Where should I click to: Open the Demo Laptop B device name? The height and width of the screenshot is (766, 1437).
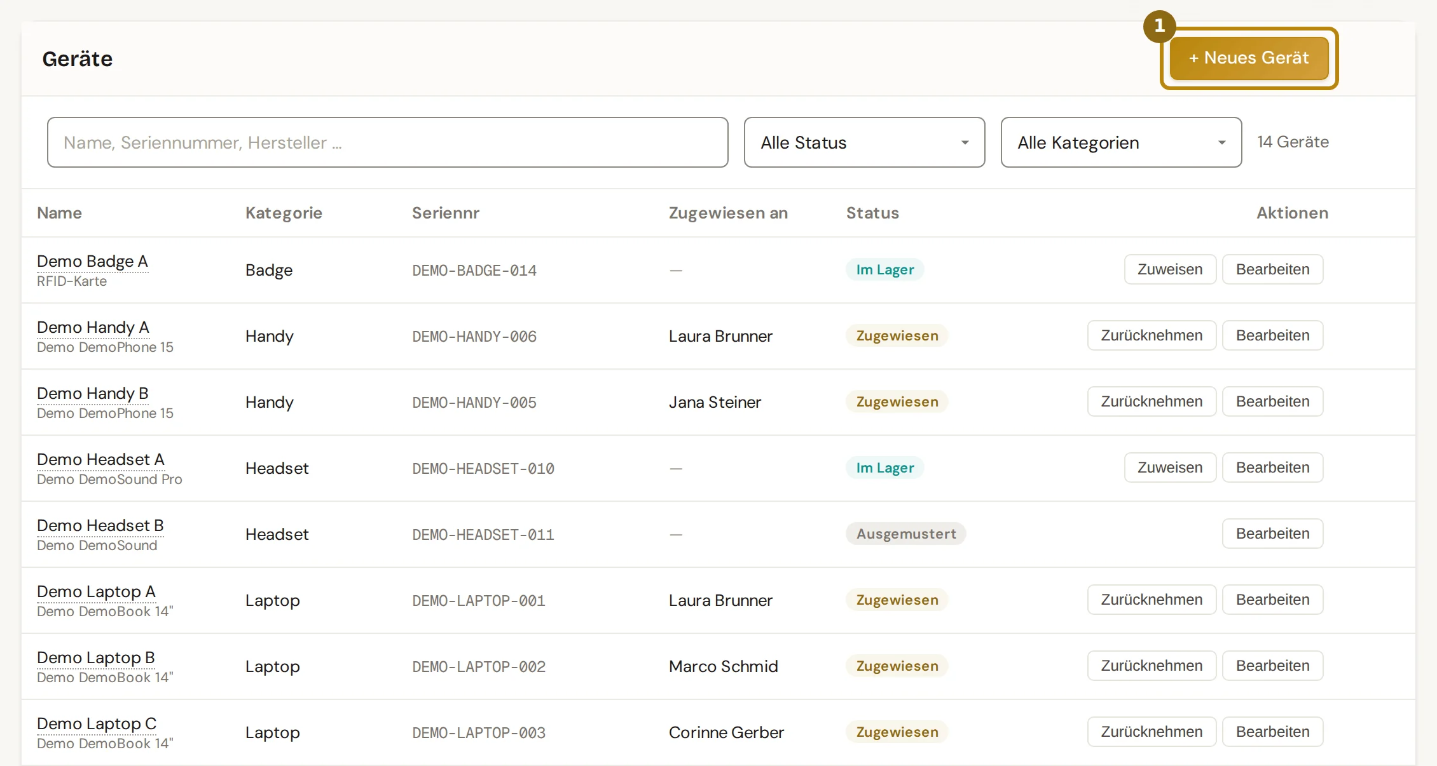pyautogui.click(x=96, y=657)
